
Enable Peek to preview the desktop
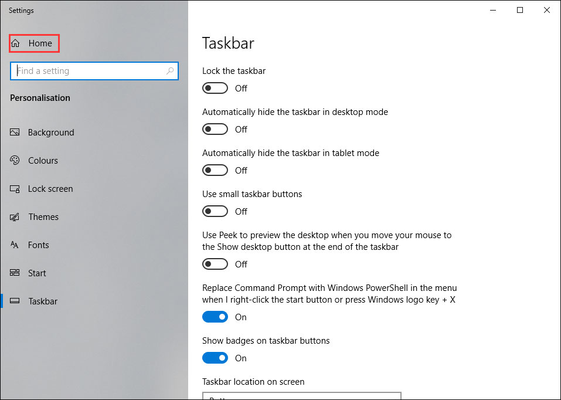click(x=215, y=265)
